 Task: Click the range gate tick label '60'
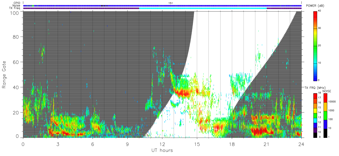[15, 62]
